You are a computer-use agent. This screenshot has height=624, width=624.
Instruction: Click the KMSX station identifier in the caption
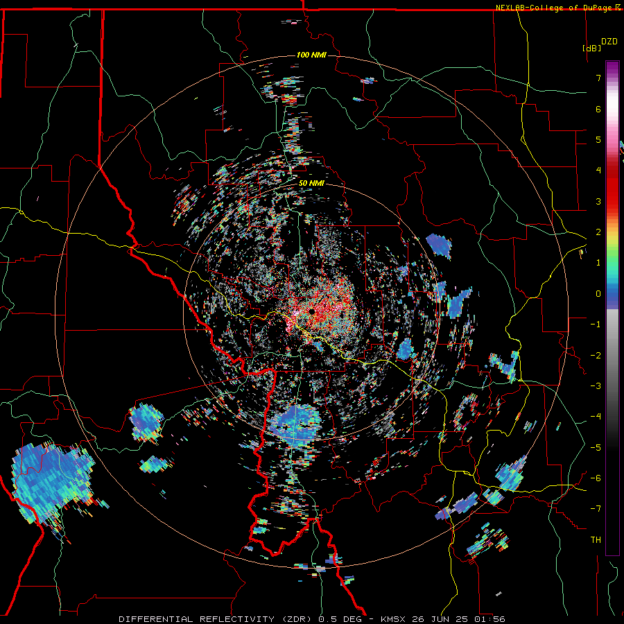click(x=392, y=619)
